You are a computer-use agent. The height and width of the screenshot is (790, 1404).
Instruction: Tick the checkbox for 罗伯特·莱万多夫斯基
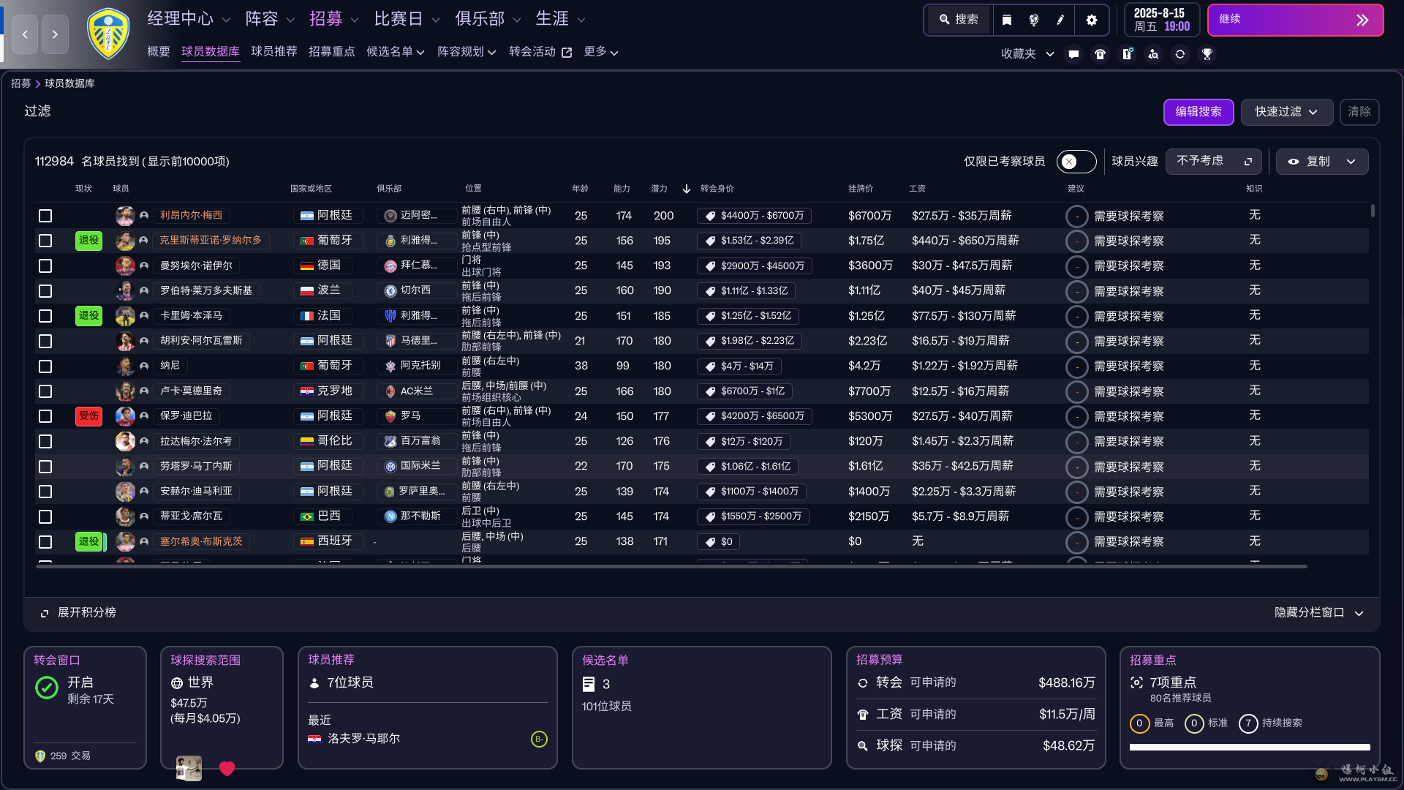point(45,291)
